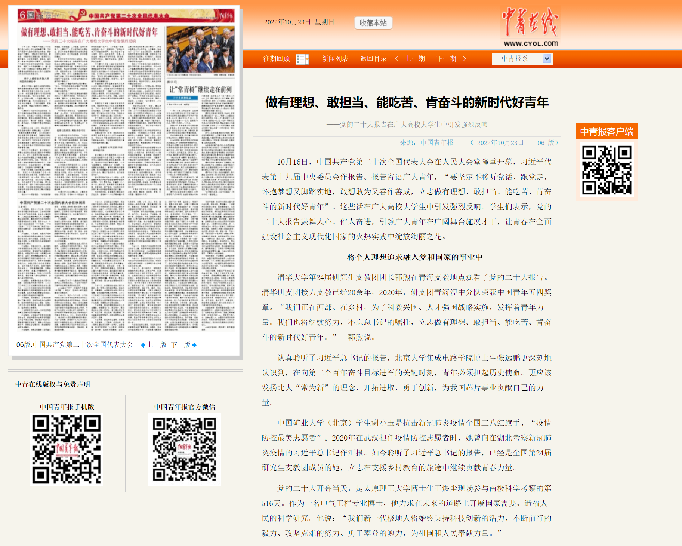Click the 中青报客户端 orange banner
Screen dimensions: 682x546
(607, 131)
